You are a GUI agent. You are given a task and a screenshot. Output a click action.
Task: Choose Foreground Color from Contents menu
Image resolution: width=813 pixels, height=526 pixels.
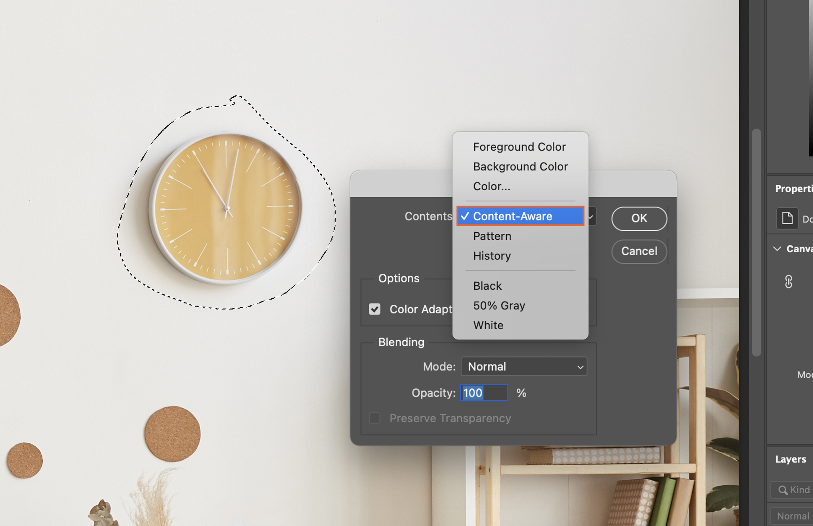tap(519, 147)
